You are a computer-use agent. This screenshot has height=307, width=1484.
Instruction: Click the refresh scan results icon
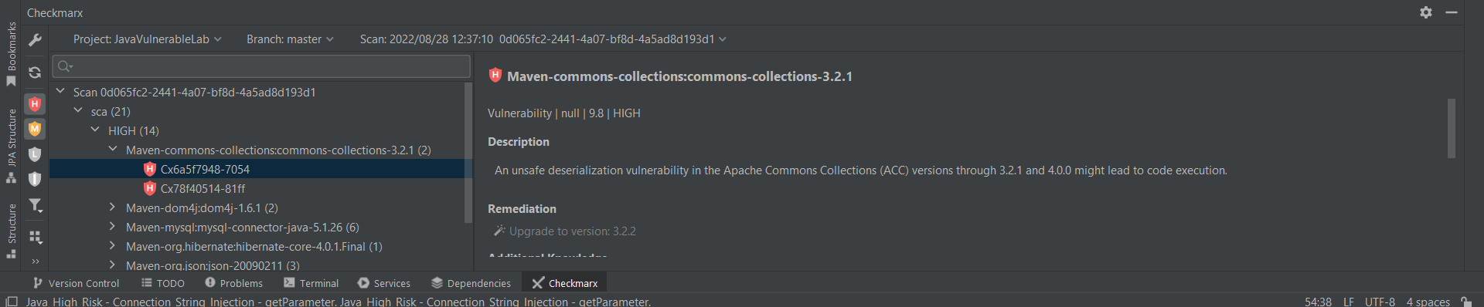(x=35, y=73)
